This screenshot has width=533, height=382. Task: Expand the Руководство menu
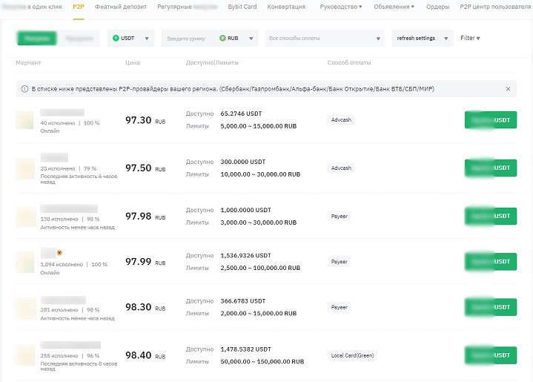coord(341,7)
